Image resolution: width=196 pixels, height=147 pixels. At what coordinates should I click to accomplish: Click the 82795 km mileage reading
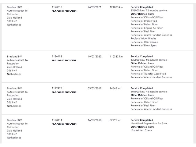point(115,120)
